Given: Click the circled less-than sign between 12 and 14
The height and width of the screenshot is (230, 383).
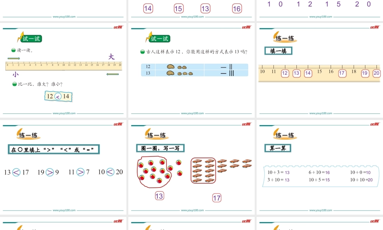Looking at the screenshot, I should point(58,97).
